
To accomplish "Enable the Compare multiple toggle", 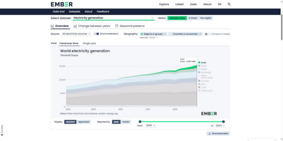I will point(207,34).
